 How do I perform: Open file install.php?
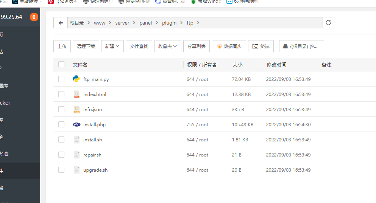tap(95, 124)
